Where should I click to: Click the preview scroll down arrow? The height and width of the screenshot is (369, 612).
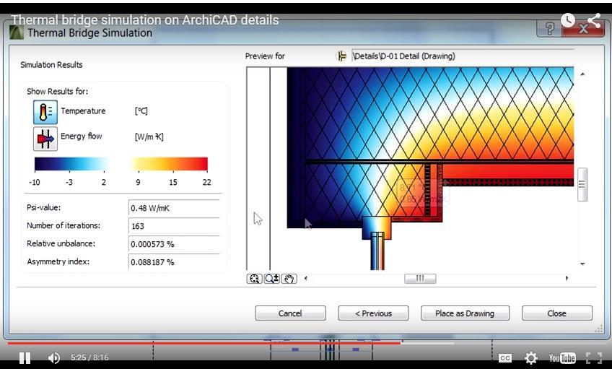click(x=582, y=264)
